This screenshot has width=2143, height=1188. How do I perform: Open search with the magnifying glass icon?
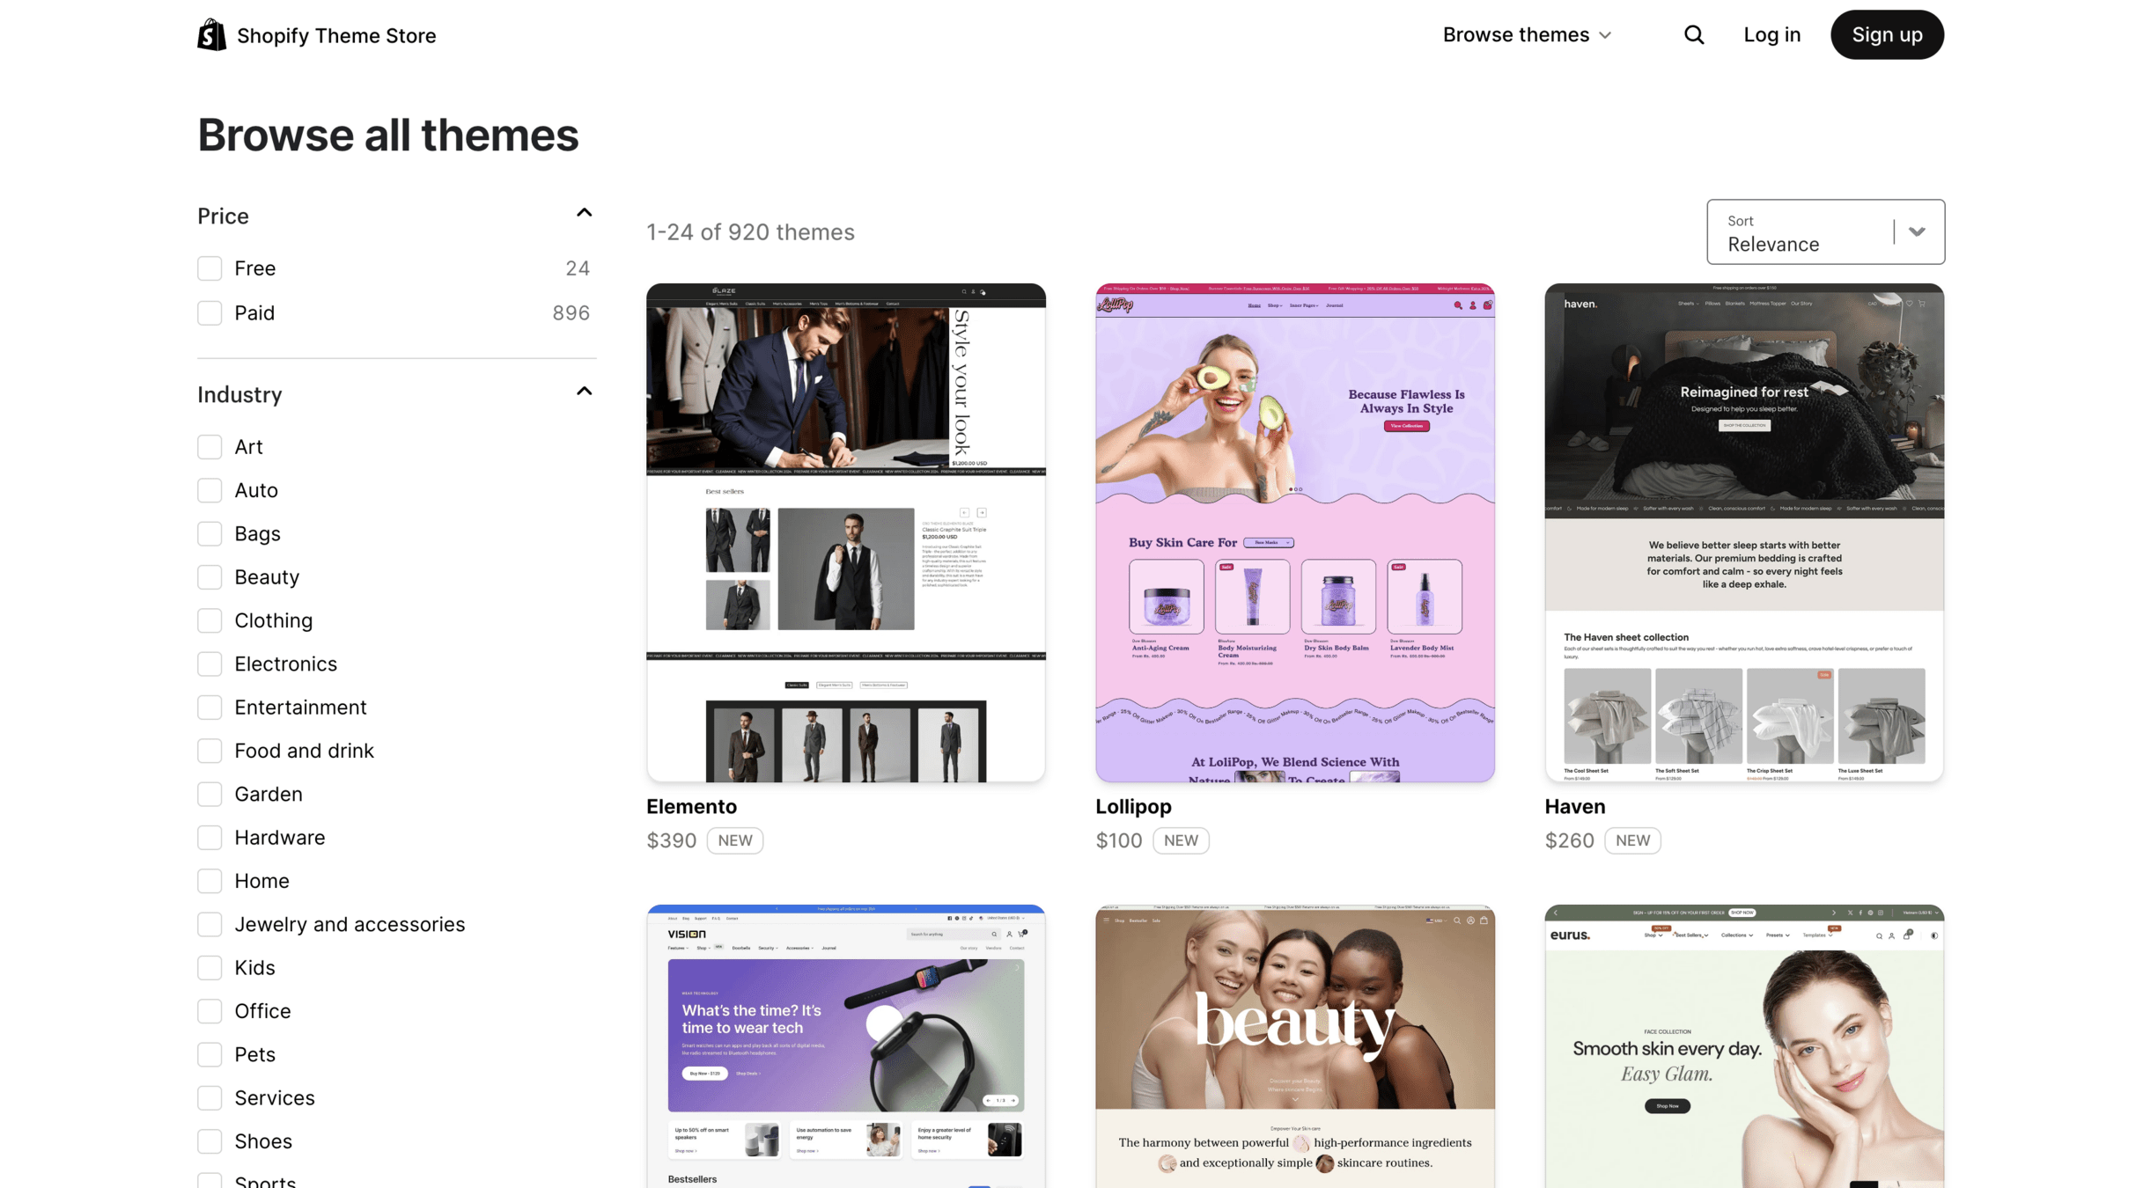click(1694, 35)
